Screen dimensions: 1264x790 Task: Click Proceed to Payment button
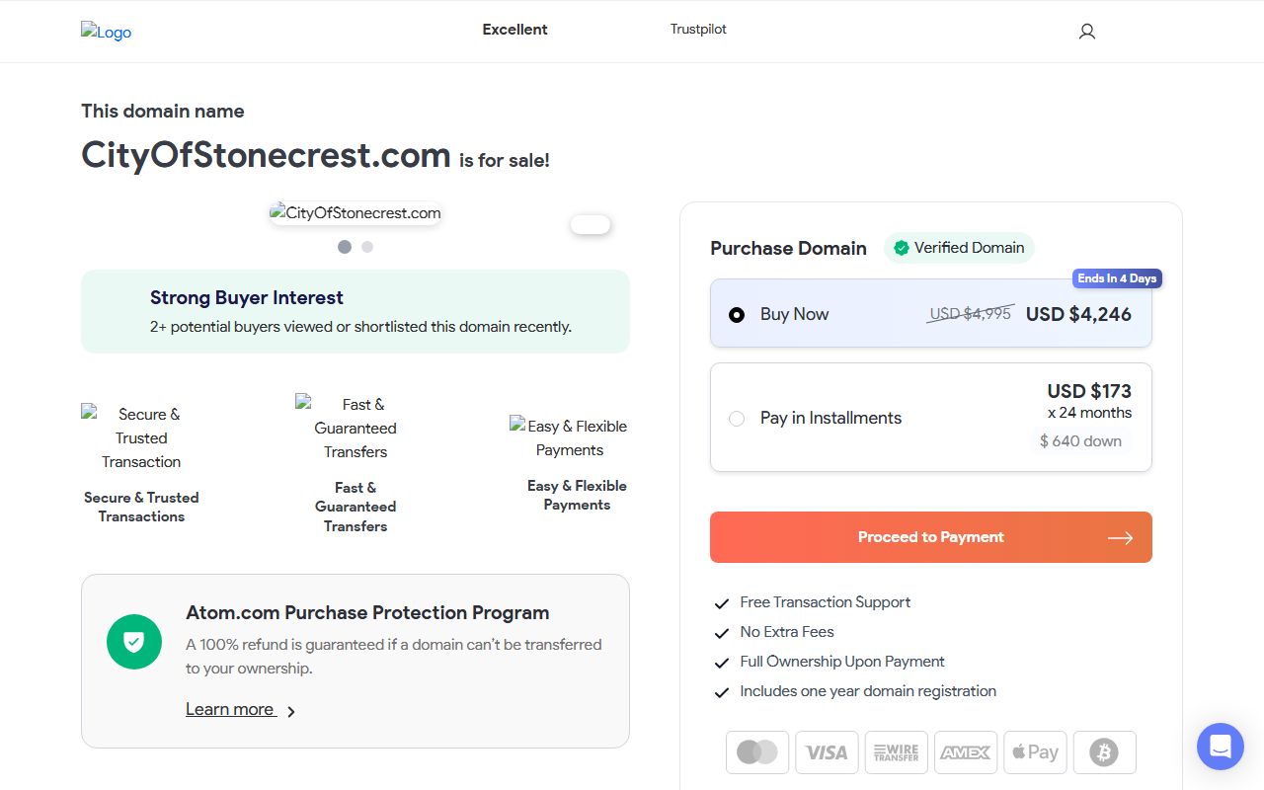(930, 537)
